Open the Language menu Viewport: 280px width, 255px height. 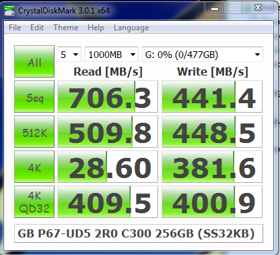pyautogui.click(x=131, y=28)
